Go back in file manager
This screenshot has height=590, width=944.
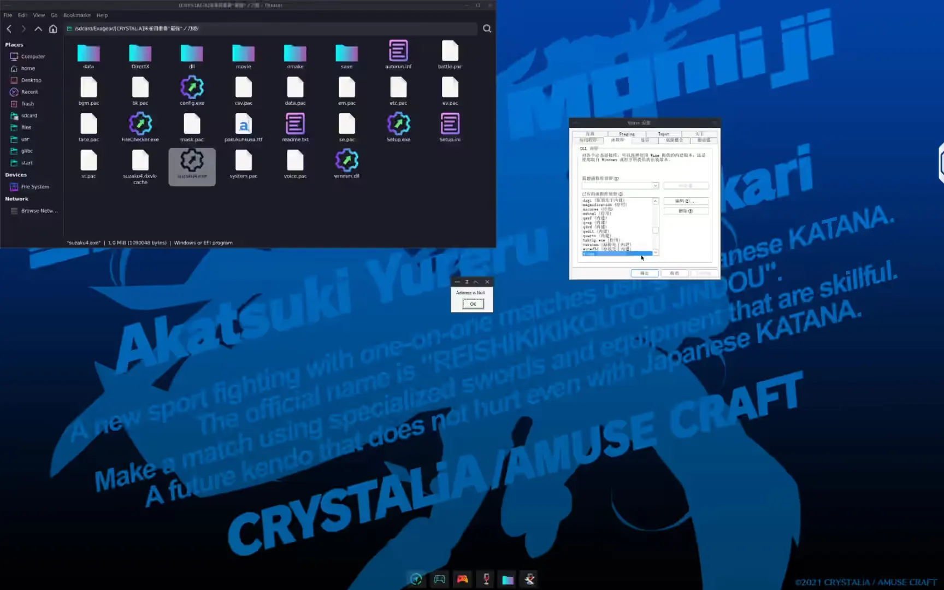(x=9, y=28)
